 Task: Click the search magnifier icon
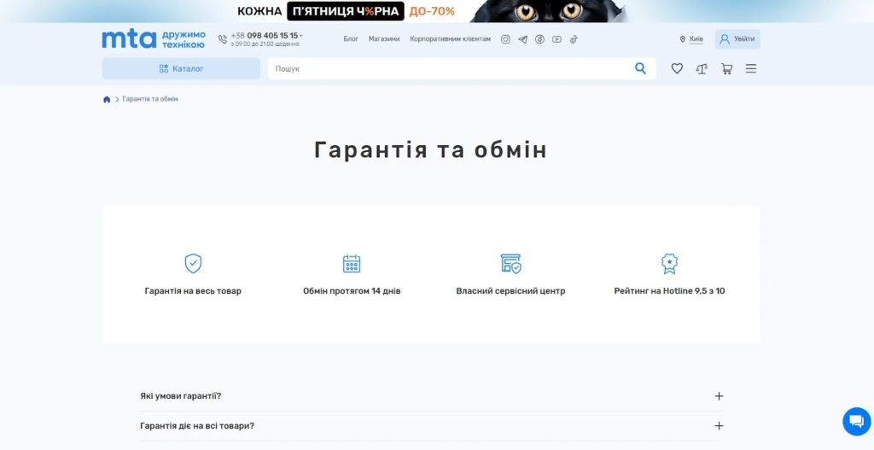tap(640, 68)
